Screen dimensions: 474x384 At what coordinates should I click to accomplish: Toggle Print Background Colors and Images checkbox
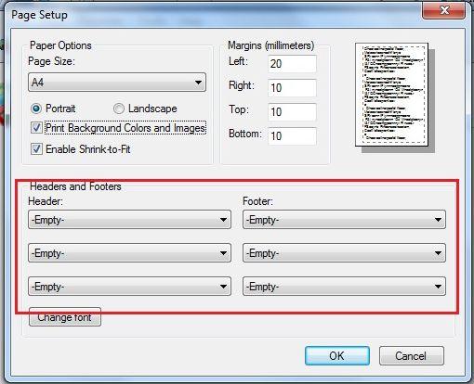tap(36, 128)
